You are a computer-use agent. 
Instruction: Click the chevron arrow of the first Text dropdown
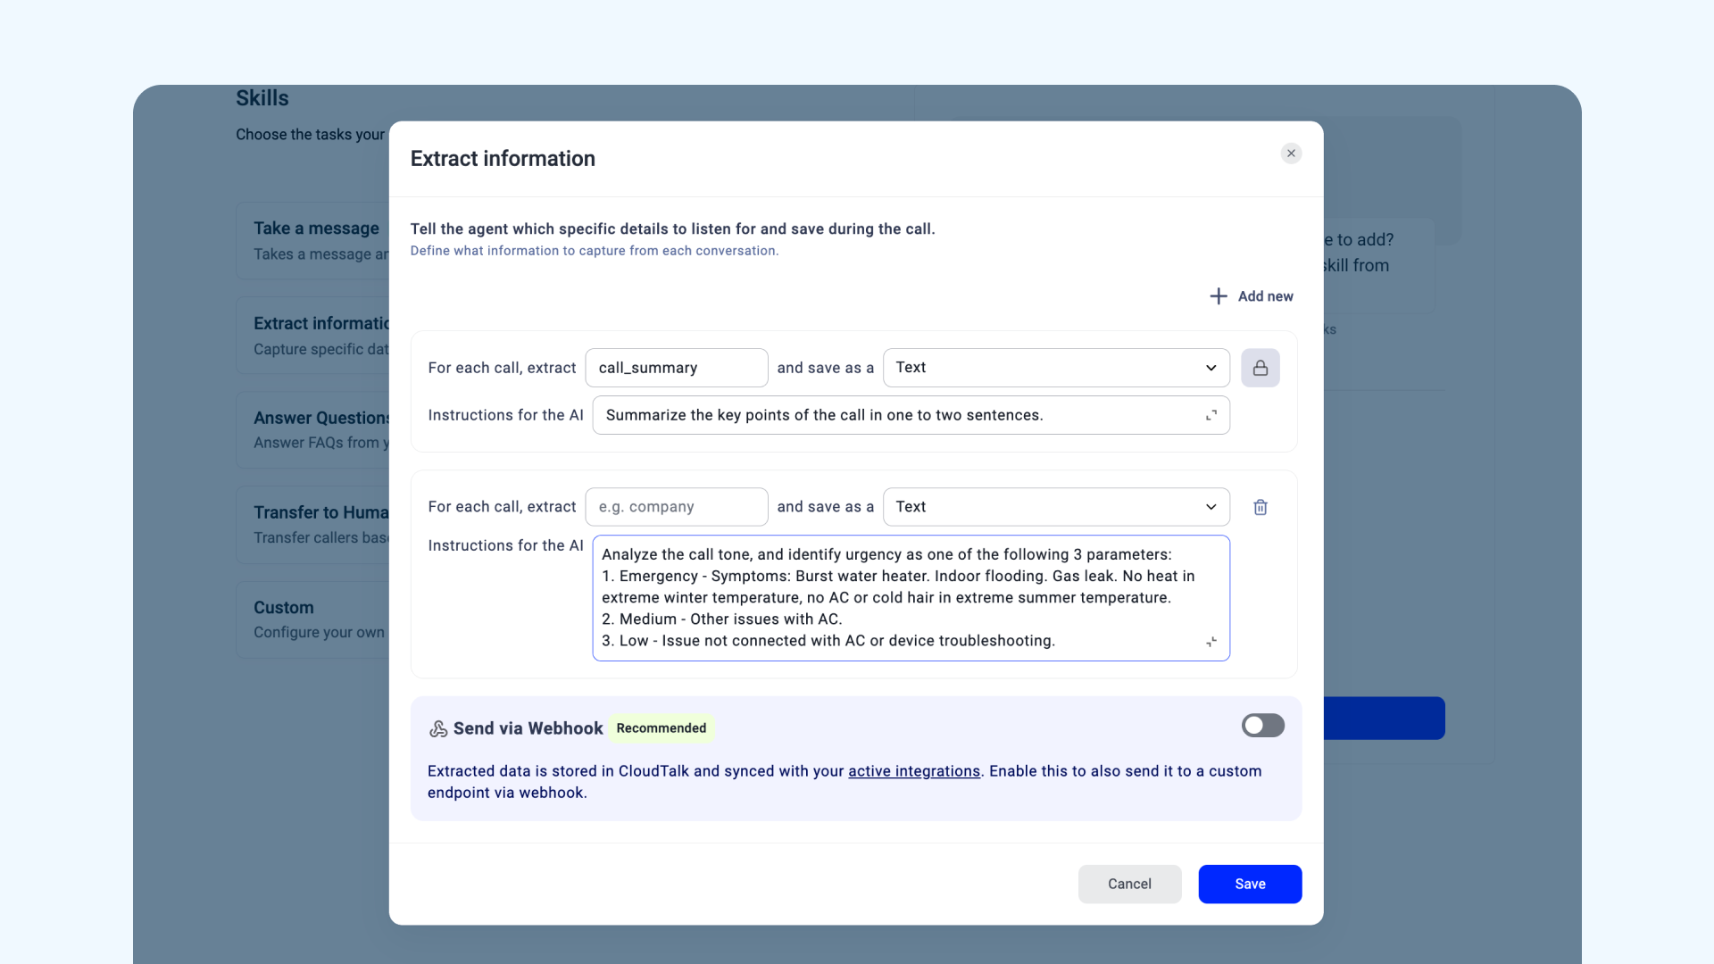(x=1211, y=368)
